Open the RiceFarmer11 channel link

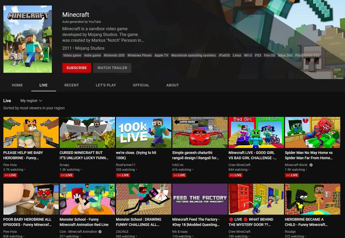(125, 165)
